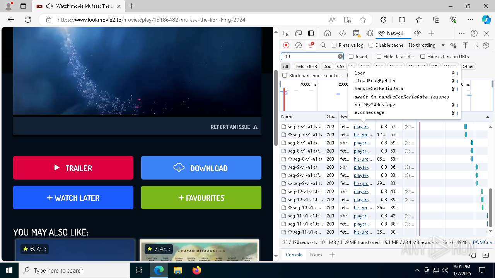This screenshot has height=278, width=495.
Task: Open the Console panel icon with warning
Action: [356, 33]
